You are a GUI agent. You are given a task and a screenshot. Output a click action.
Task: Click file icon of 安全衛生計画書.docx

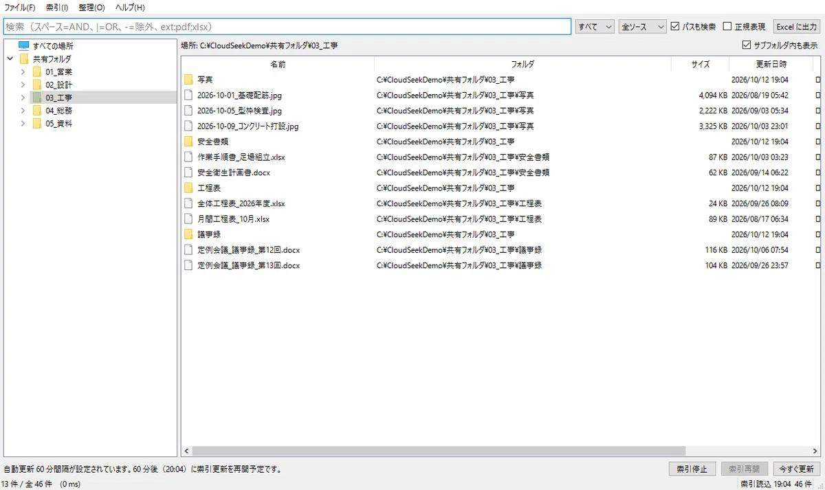pos(188,172)
